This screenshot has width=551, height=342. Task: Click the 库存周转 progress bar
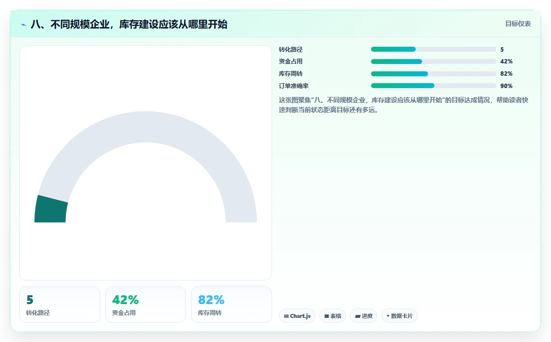click(x=433, y=74)
